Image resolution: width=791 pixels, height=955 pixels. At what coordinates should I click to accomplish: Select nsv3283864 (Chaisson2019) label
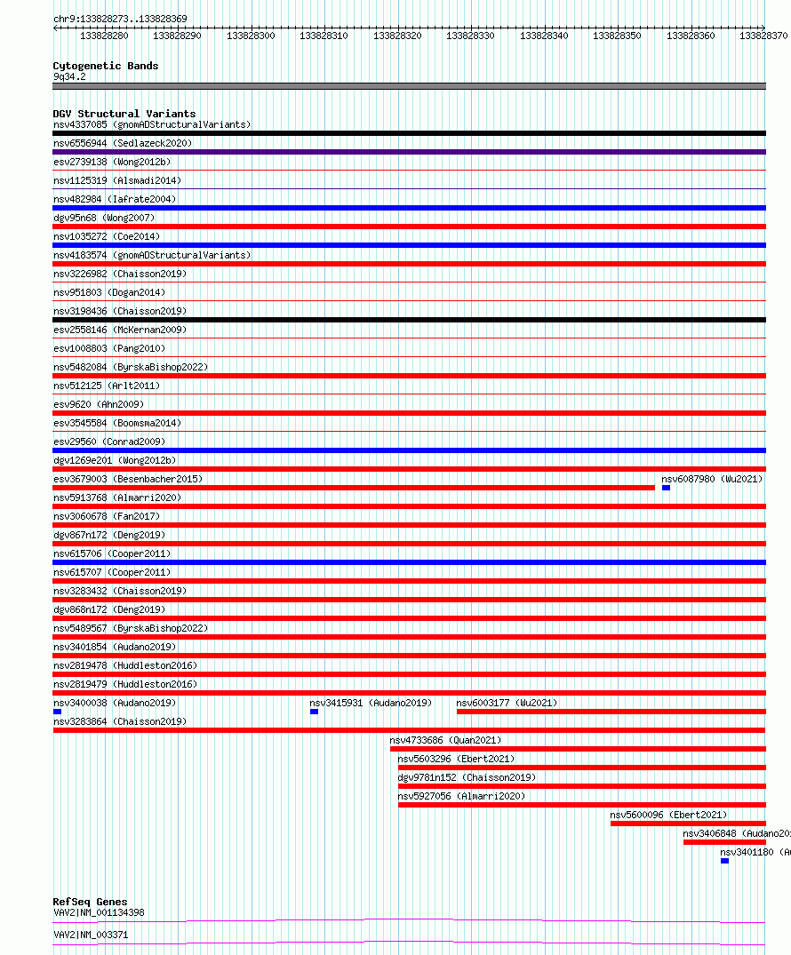point(120,721)
